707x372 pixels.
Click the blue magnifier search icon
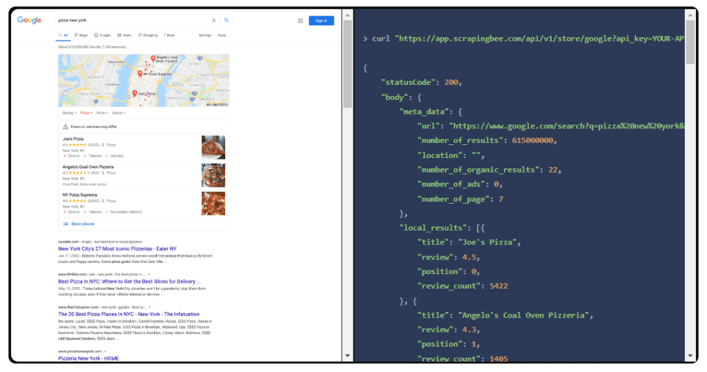click(226, 20)
